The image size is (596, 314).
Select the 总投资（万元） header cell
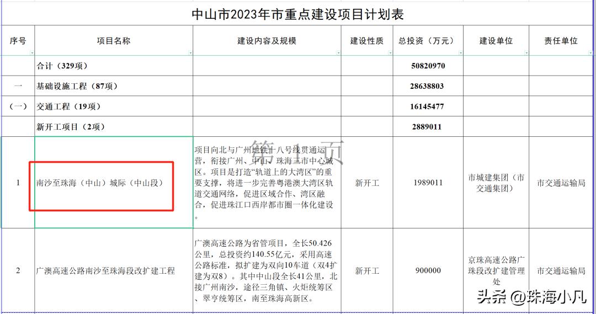point(428,41)
